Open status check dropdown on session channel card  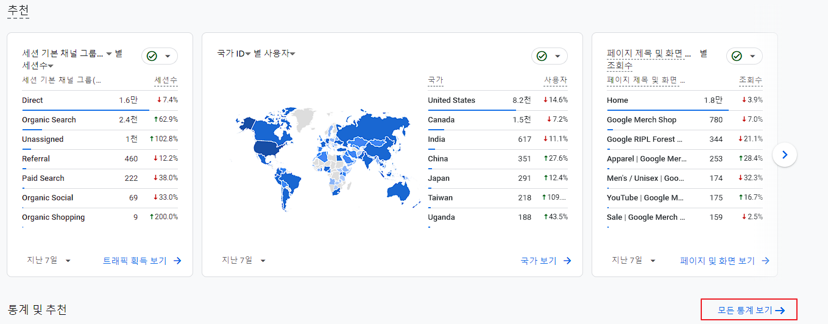160,56
